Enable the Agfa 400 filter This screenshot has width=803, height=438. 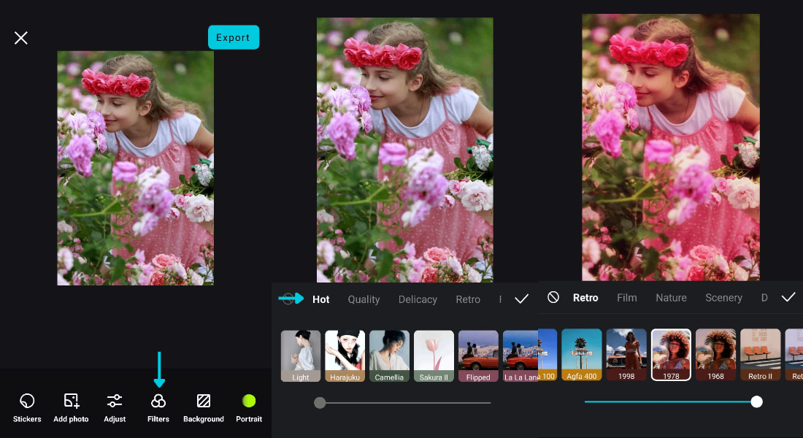[x=581, y=354]
